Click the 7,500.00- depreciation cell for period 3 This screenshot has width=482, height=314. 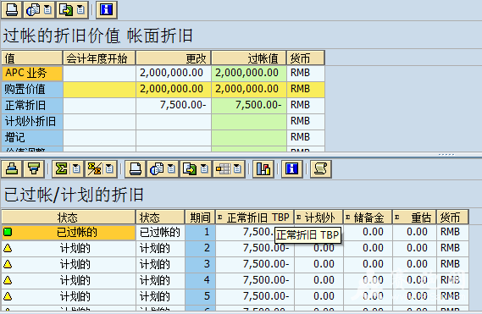[255, 265]
